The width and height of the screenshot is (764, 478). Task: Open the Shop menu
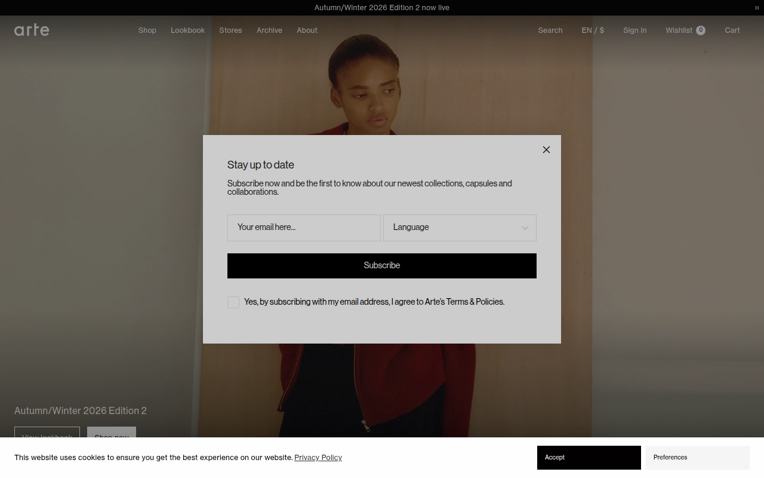pos(147,30)
